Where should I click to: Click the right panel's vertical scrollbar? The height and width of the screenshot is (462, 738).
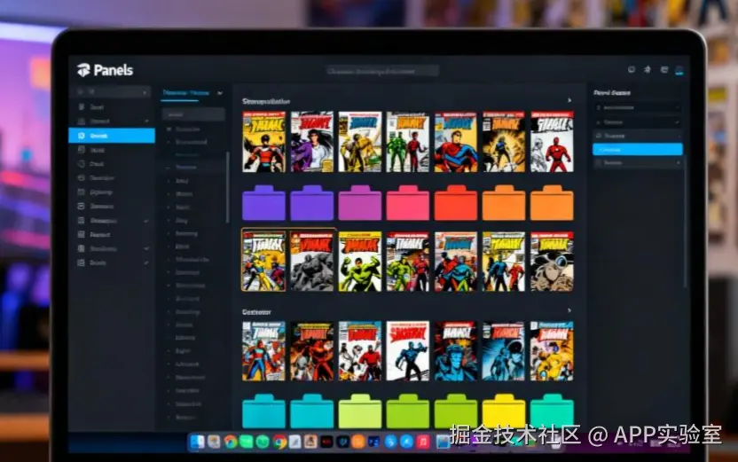(x=686, y=221)
